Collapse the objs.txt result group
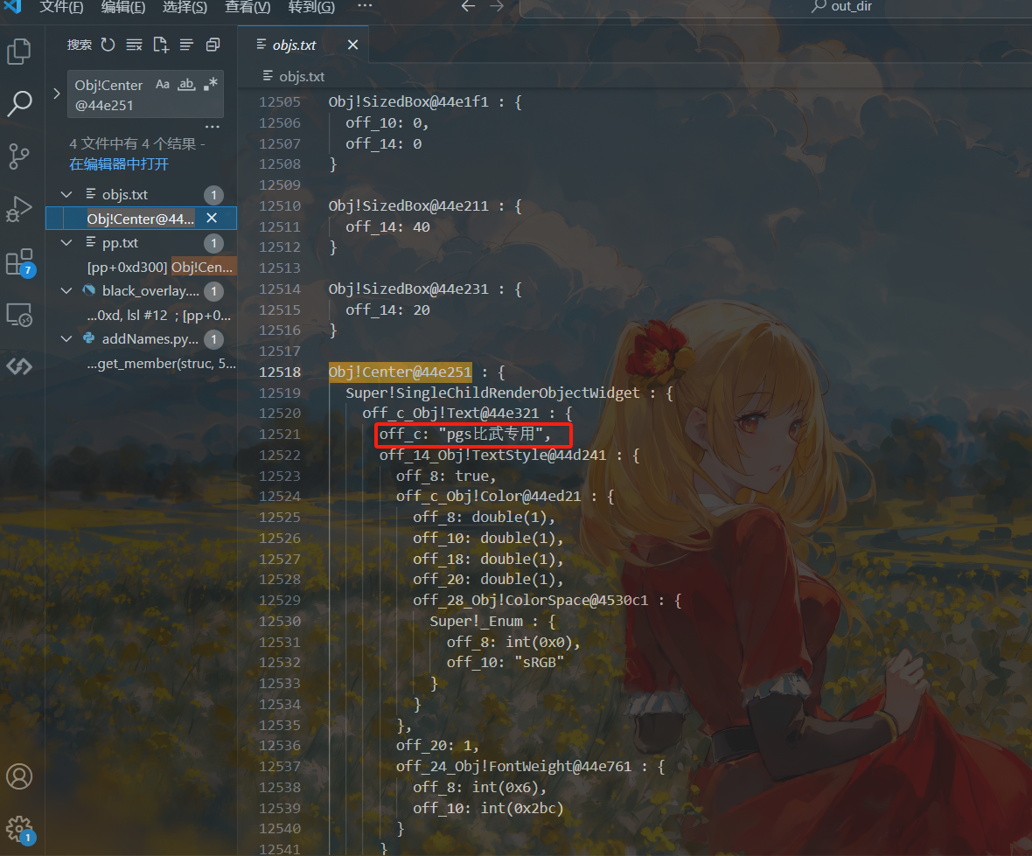This screenshot has height=856, width=1032. pyautogui.click(x=66, y=194)
